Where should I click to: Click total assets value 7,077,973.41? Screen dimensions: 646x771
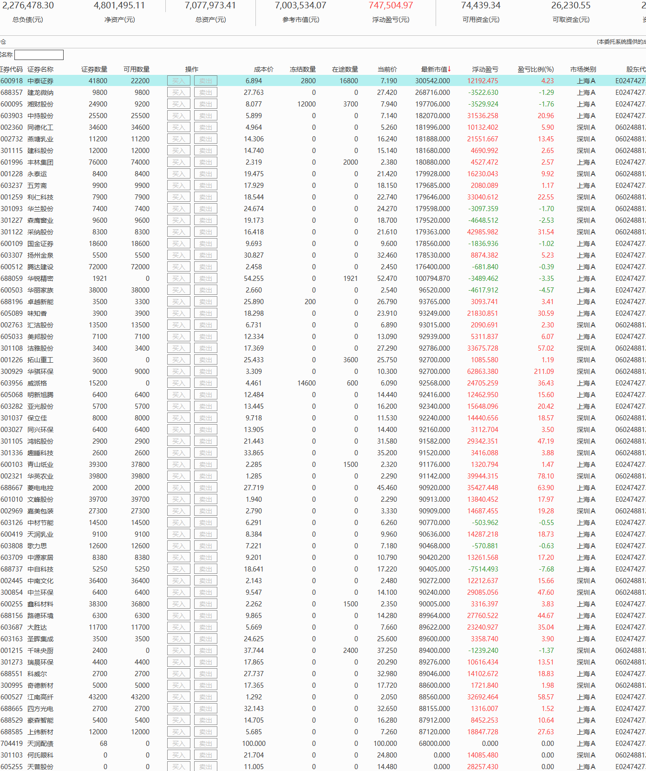coord(210,6)
